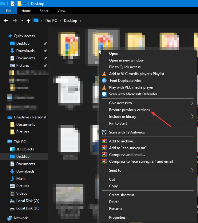Image resolution: width=198 pixels, height=223 pixels.
Task: Click the Find Duplicate Files icon
Action: coord(104,81)
